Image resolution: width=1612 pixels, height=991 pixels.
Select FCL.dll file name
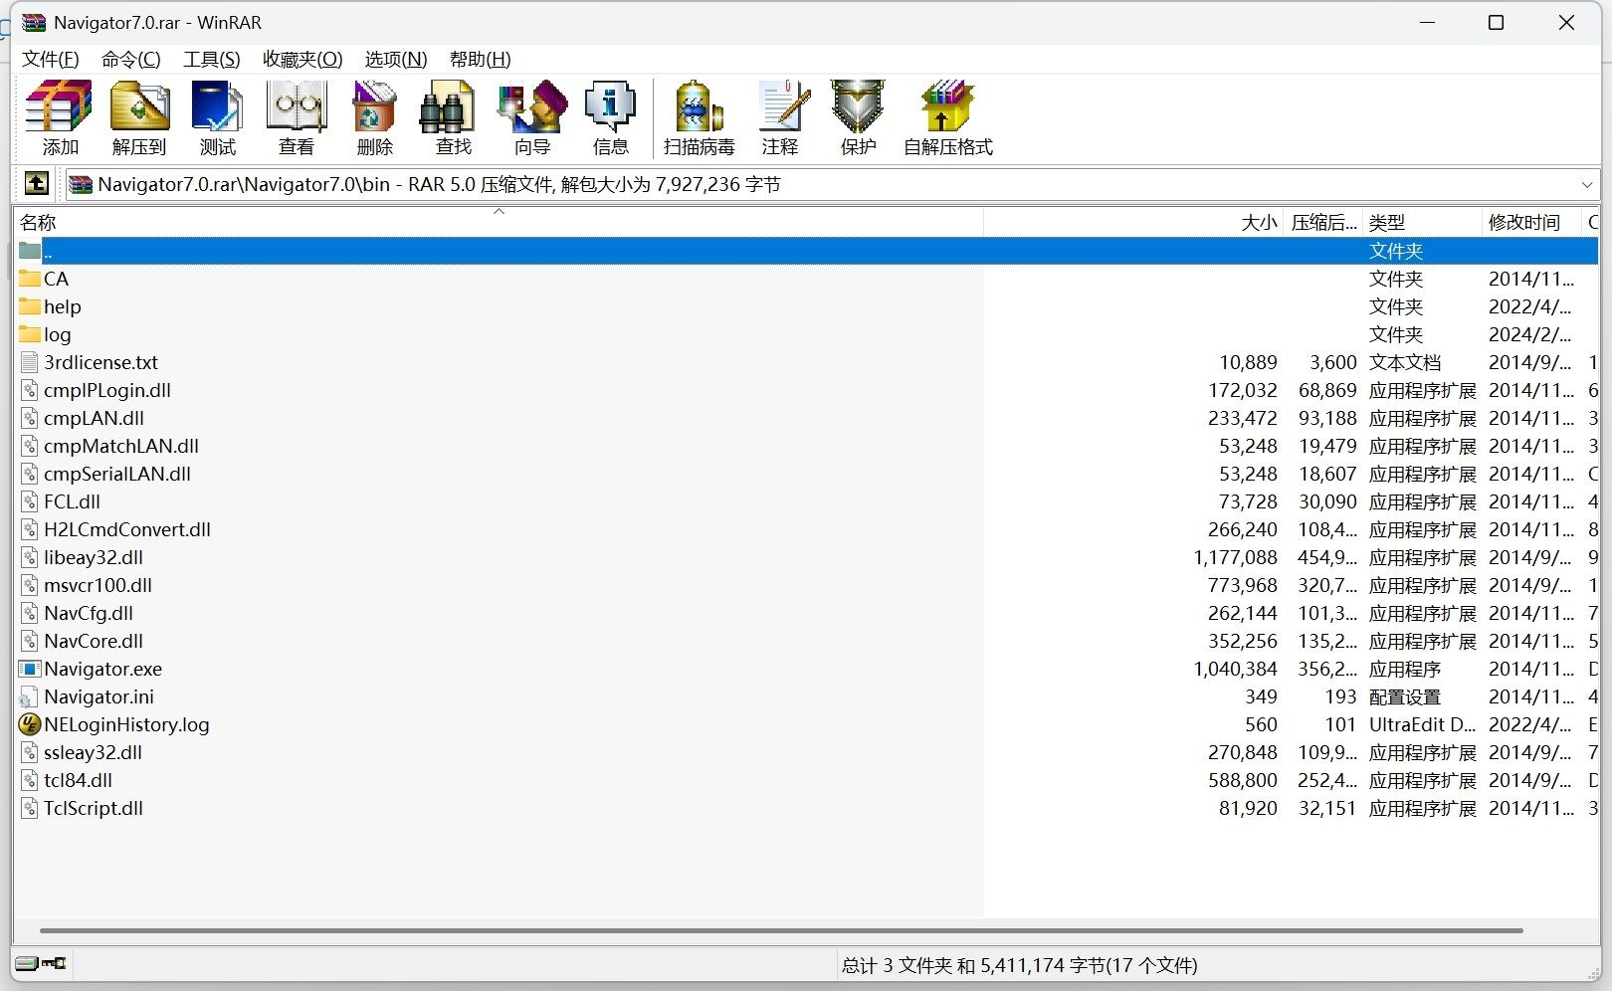(72, 501)
